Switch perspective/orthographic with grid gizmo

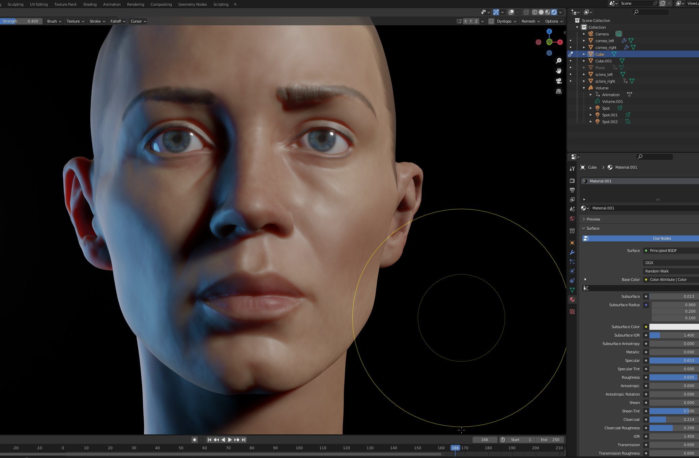pos(559,91)
